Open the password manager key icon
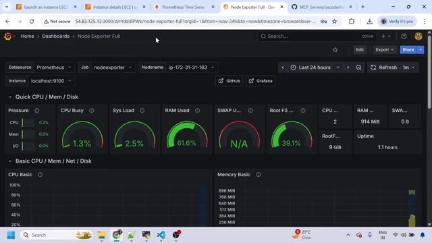The width and height of the screenshot is (432, 243). (324, 21)
